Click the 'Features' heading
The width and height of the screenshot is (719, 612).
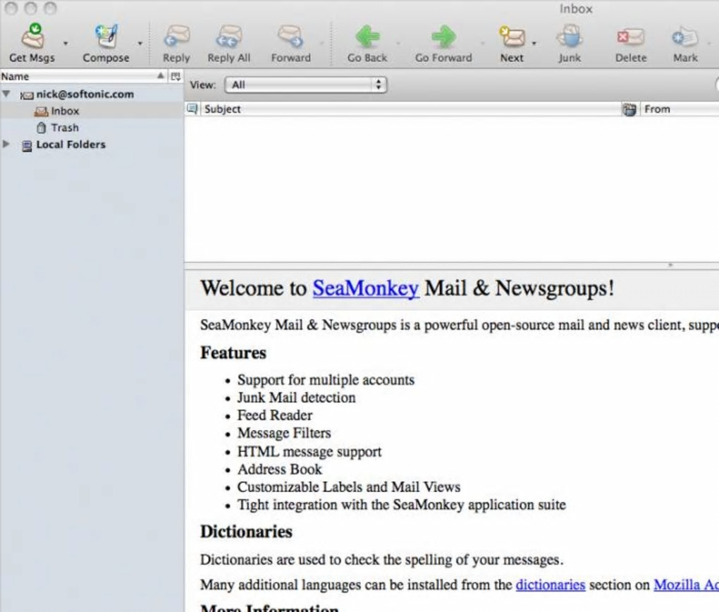(x=233, y=353)
